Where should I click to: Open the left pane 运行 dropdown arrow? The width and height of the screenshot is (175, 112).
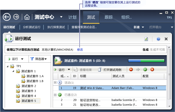click(x=22, y=59)
